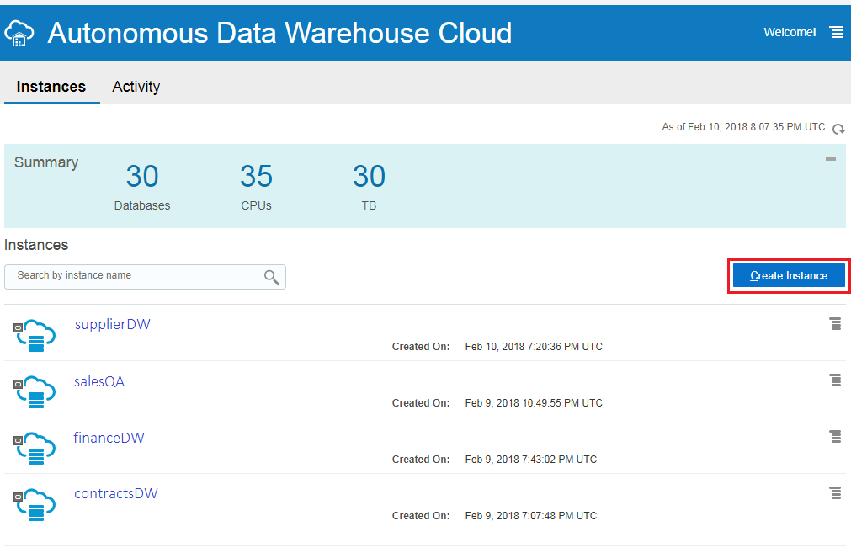Open the action menu for salesQA
The width and height of the screenshot is (851, 553).
[x=835, y=380]
